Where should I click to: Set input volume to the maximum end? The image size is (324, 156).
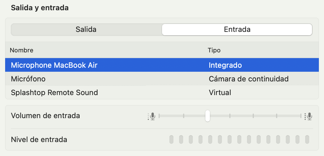click(301, 116)
